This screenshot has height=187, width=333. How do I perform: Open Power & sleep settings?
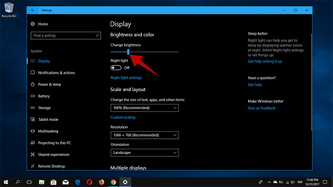click(50, 84)
